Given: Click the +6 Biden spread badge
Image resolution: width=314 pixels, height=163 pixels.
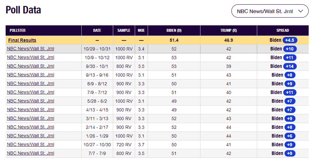Looking at the screenshot, I should point(290,136).
